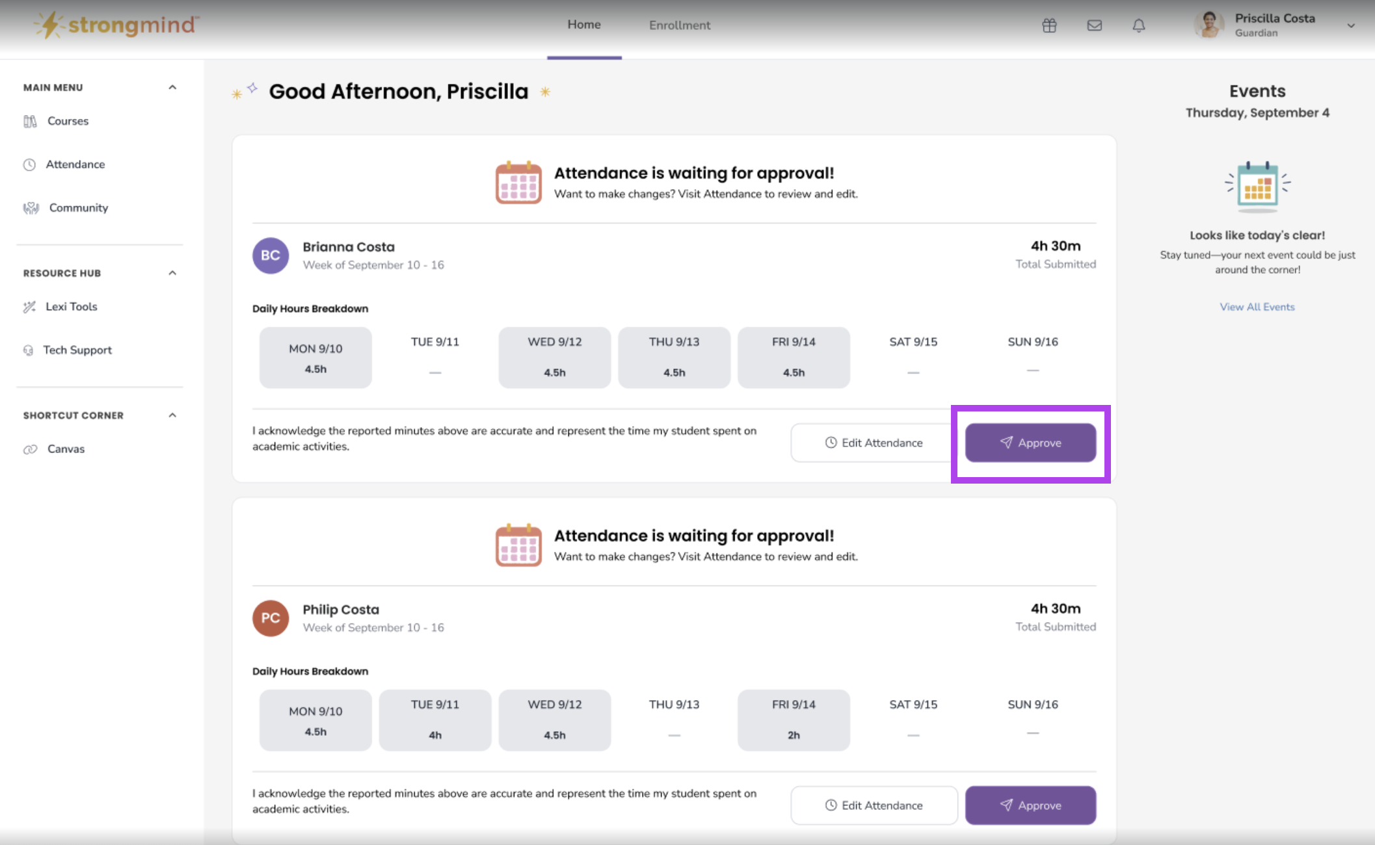Open Tech Support in Resource Hub
This screenshot has height=845, width=1375.
pyautogui.click(x=77, y=350)
